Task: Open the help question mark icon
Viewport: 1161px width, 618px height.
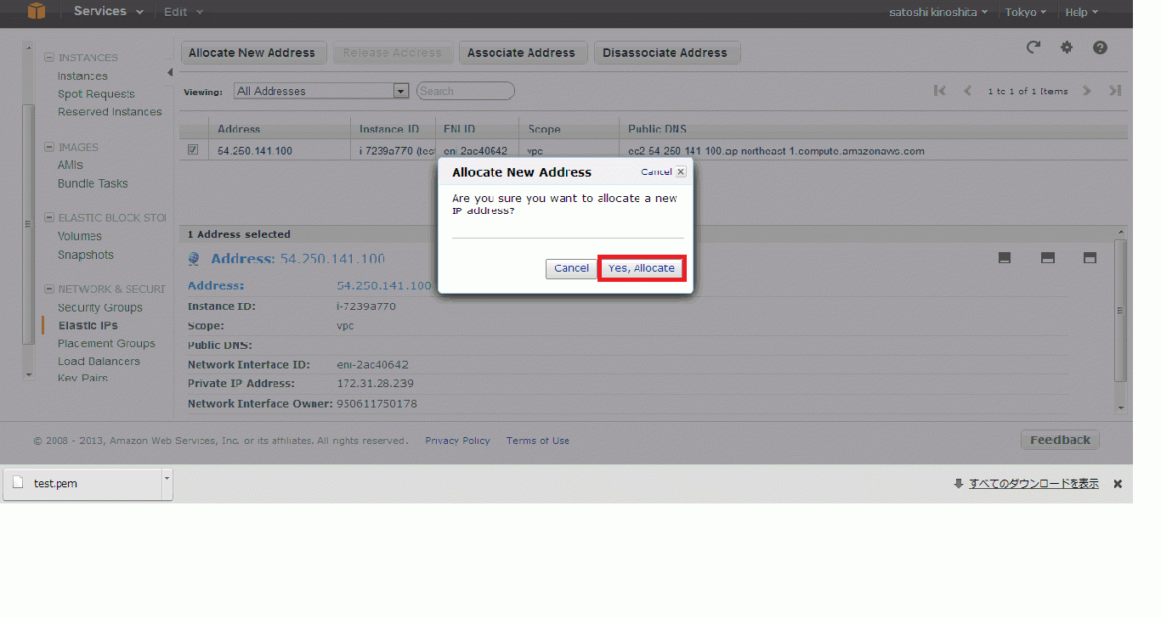Action: pos(1100,48)
